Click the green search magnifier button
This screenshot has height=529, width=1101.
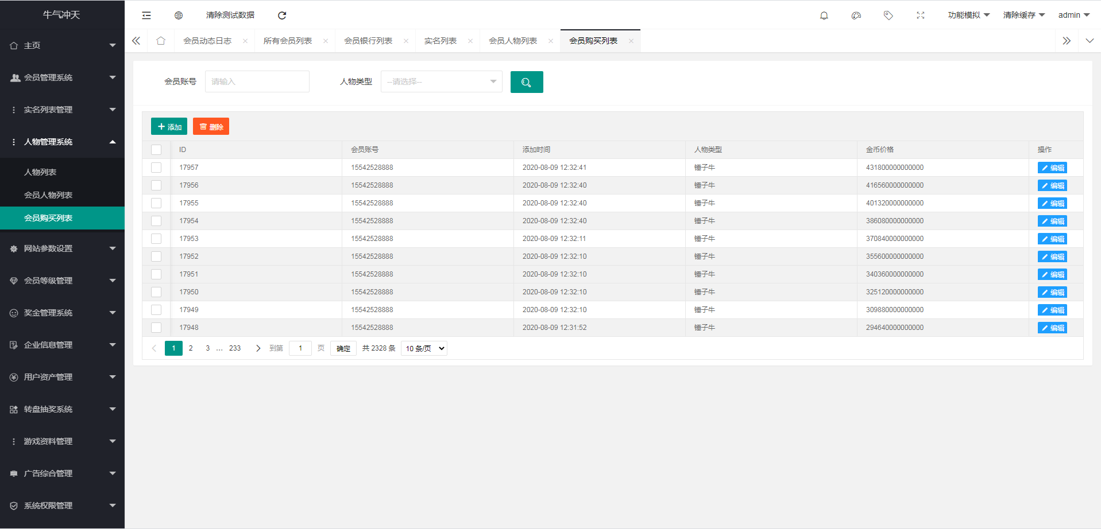[x=526, y=82]
